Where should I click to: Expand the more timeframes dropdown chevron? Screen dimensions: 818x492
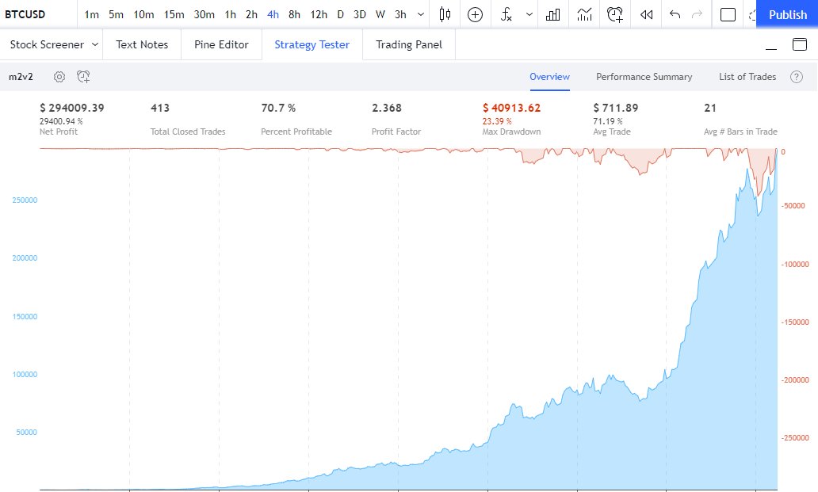(x=420, y=14)
